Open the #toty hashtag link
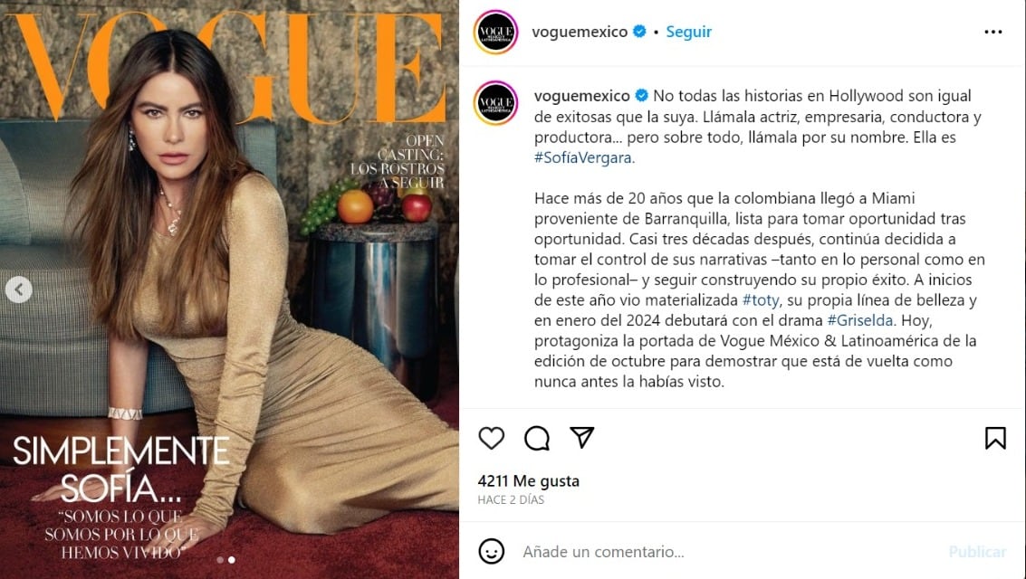Viewport: 1026px width, 579px height. click(761, 300)
